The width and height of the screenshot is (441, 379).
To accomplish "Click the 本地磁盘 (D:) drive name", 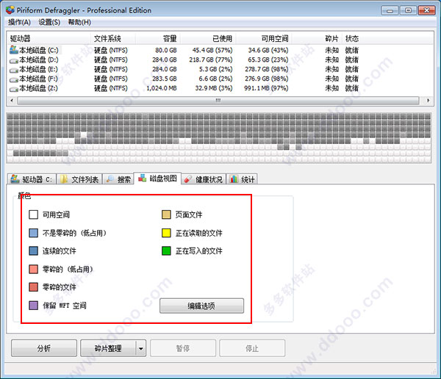I will (x=38, y=60).
